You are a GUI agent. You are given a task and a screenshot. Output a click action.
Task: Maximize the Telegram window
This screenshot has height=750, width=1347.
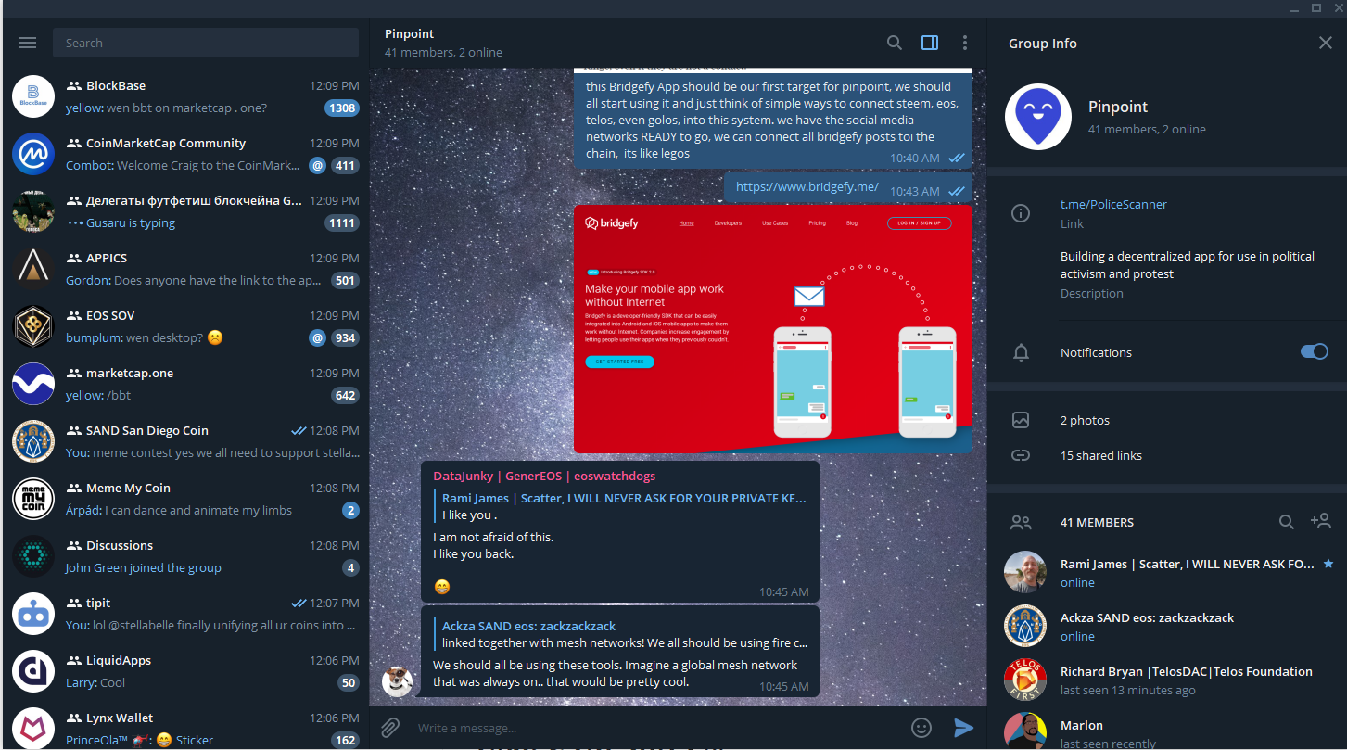(1315, 7)
